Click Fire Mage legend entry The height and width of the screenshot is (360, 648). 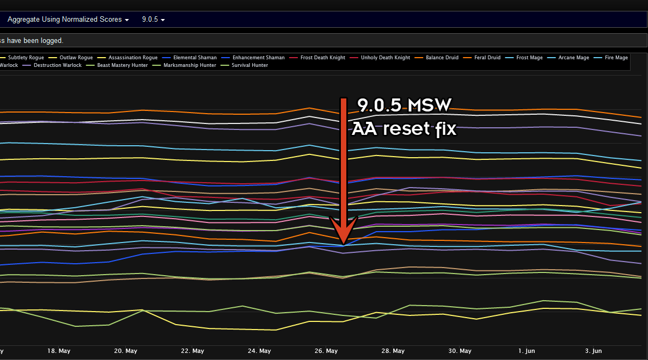(616, 58)
